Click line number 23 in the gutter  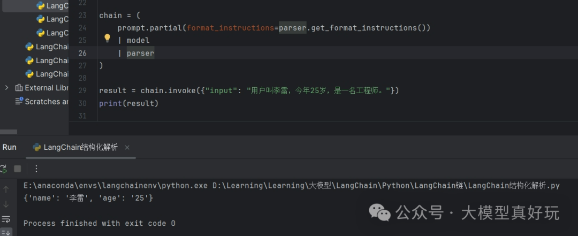[82, 16]
